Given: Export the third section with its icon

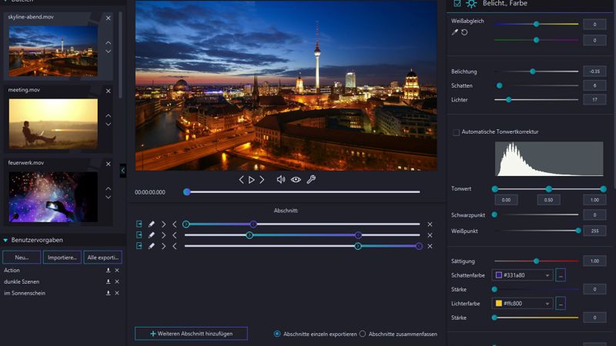Looking at the screenshot, I should pos(139,246).
